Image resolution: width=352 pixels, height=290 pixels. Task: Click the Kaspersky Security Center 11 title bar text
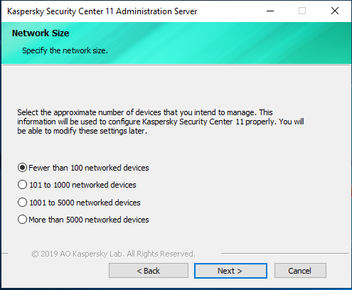(102, 11)
